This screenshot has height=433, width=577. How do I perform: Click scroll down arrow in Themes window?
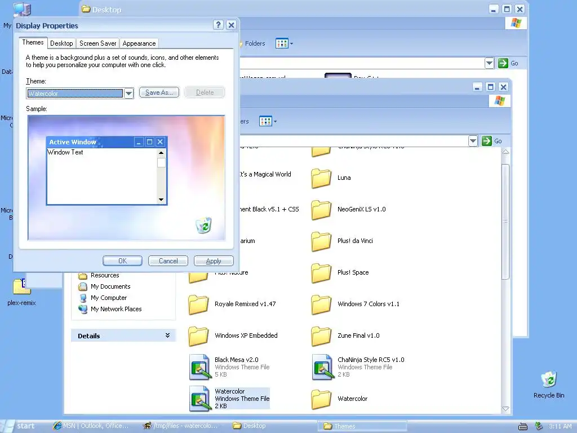505,409
